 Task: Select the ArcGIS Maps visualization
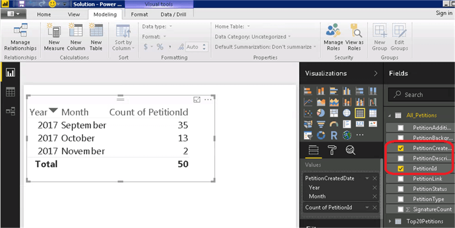(x=347, y=135)
